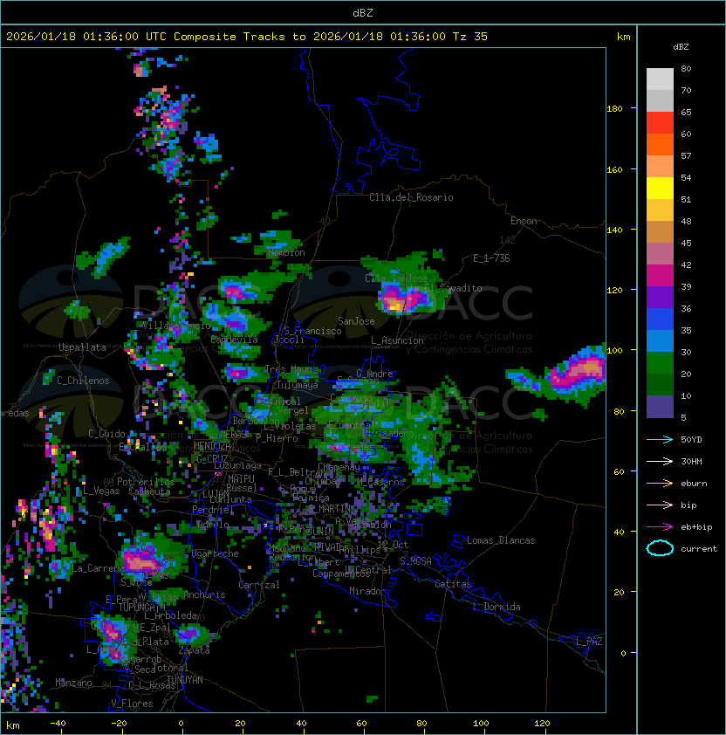This screenshot has width=726, height=735.
Task: Click the 'Clla.del_Rosario' map label
Action: click(x=411, y=198)
